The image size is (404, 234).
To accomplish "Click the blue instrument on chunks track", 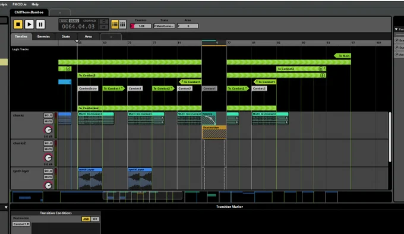I will pyautogui.click(x=65, y=118).
